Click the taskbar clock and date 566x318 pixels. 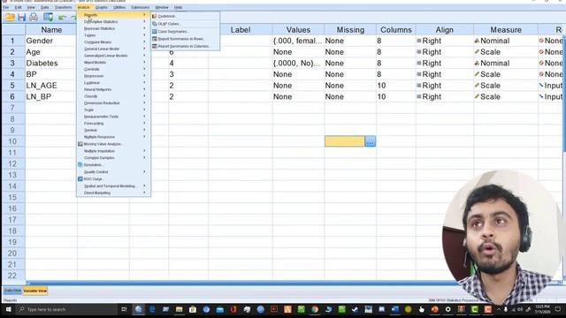point(542,309)
